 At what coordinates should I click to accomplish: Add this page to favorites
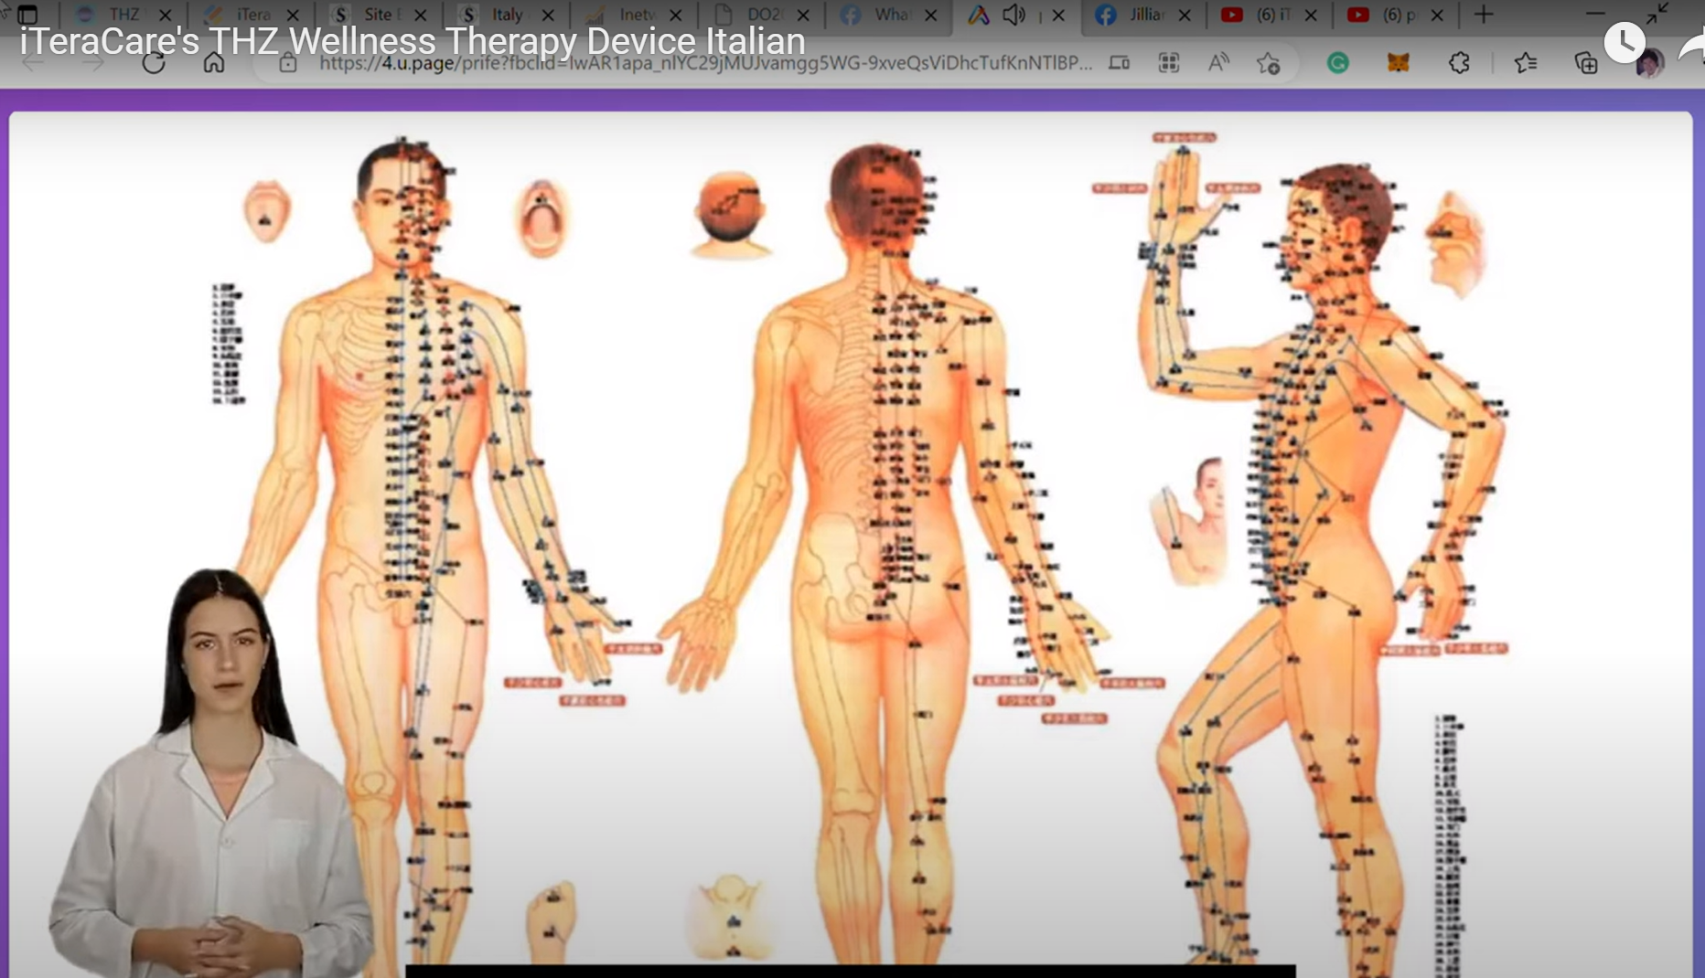pyautogui.click(x=1268, y=63)
